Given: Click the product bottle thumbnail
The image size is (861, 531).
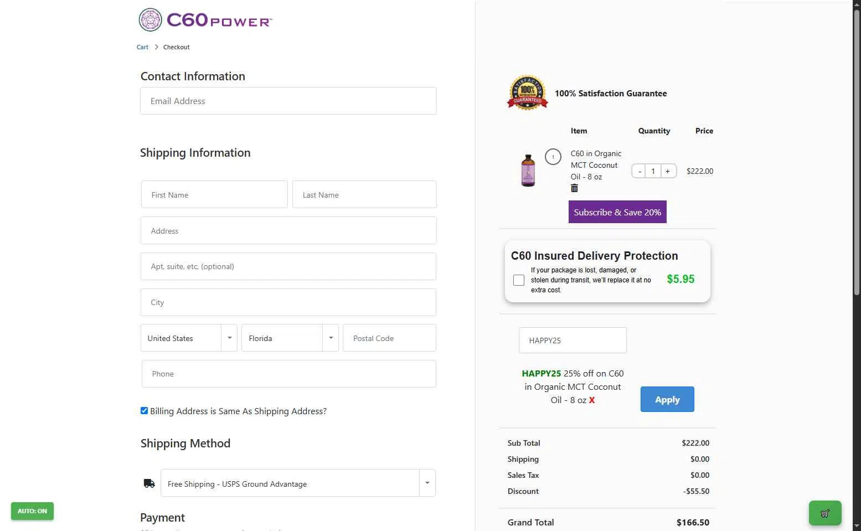Looking at the screenshot, I should (528, 171).
